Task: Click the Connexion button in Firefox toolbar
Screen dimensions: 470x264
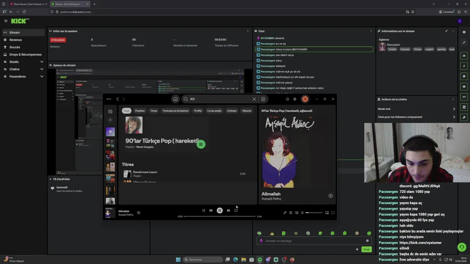Action: pos(446,12)
